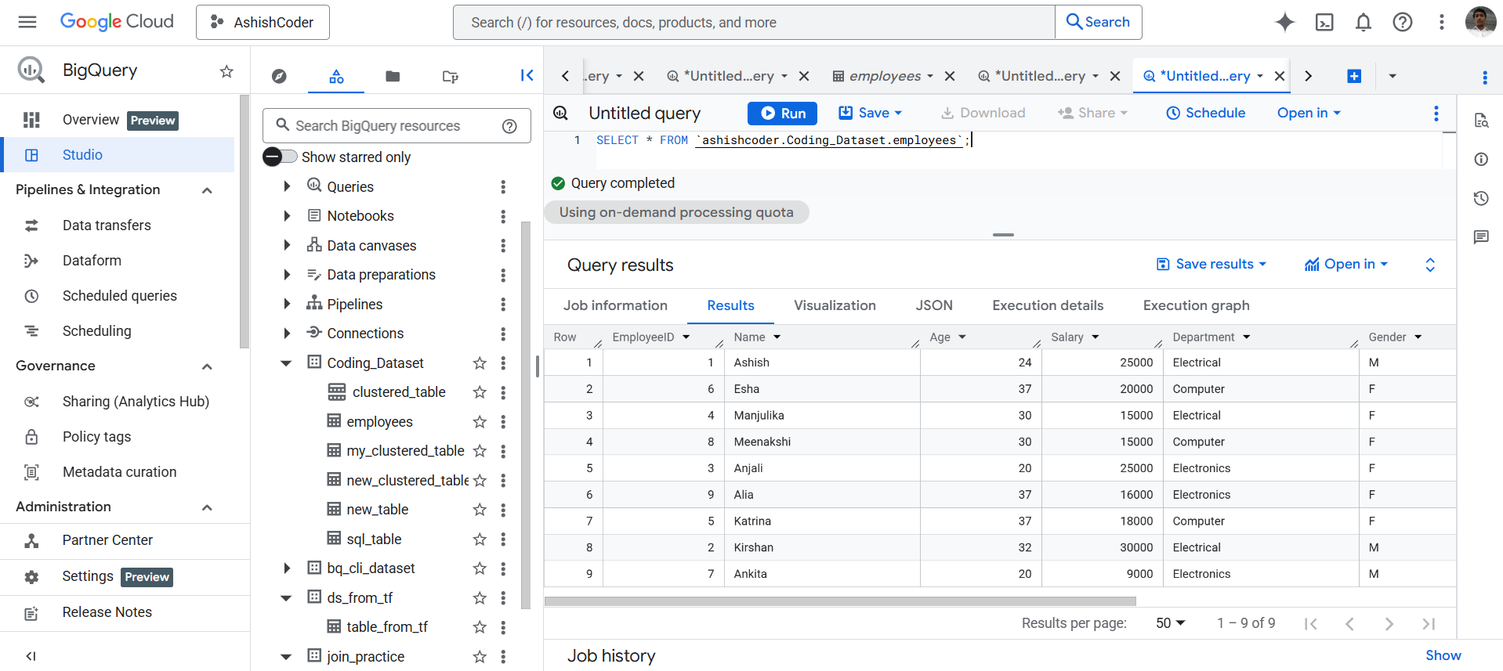Open the folder icon pane
This screenshot has width=1503, height=671.
(393, 76)
